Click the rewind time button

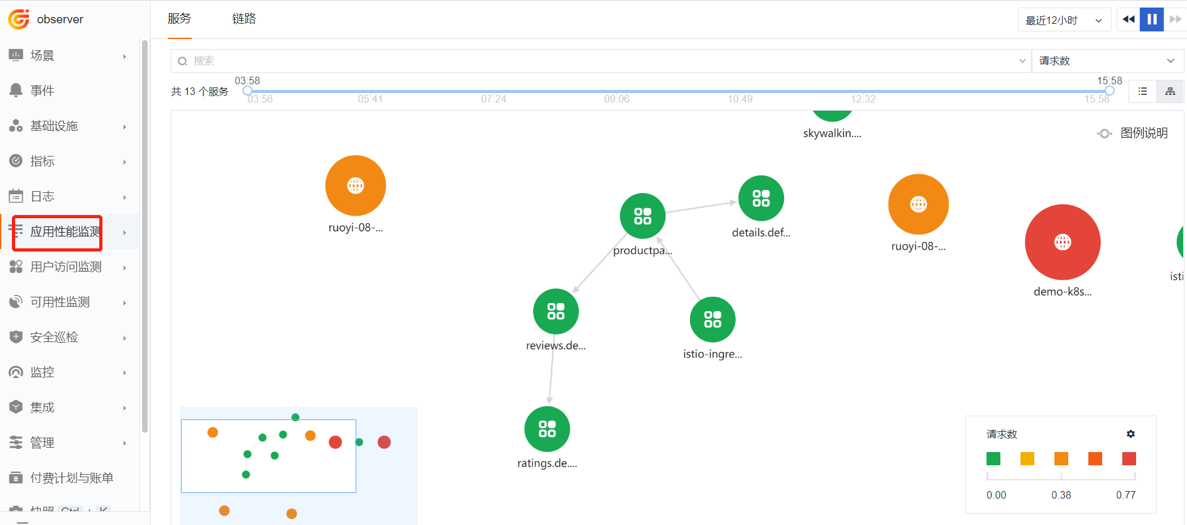(1129, 19)
